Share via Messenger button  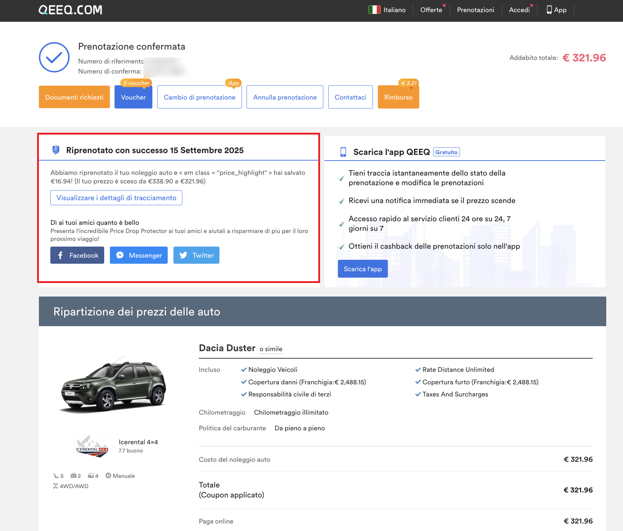[139, 255]
